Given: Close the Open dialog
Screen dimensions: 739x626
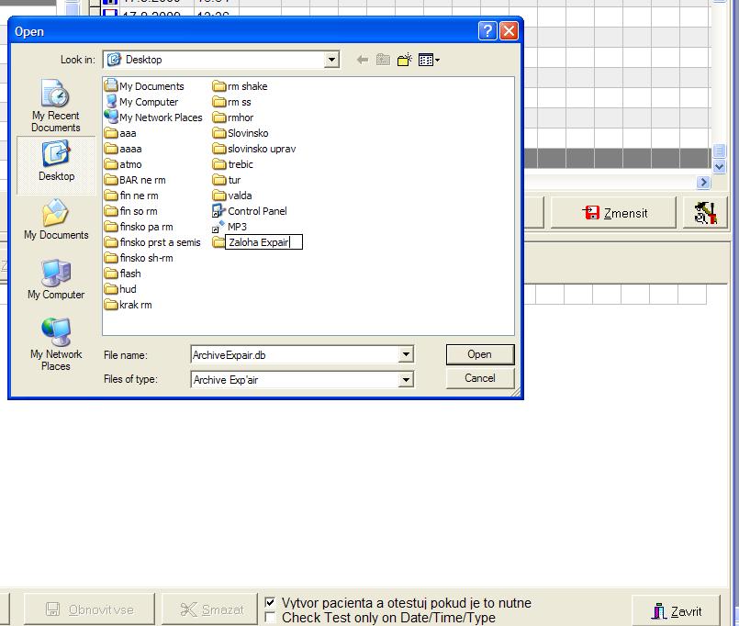Looking at the screenshot, I should click(509, 31).
